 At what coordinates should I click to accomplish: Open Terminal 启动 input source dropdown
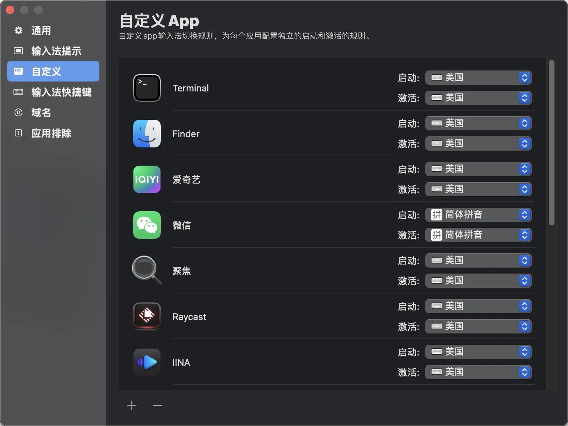[478, 78]
